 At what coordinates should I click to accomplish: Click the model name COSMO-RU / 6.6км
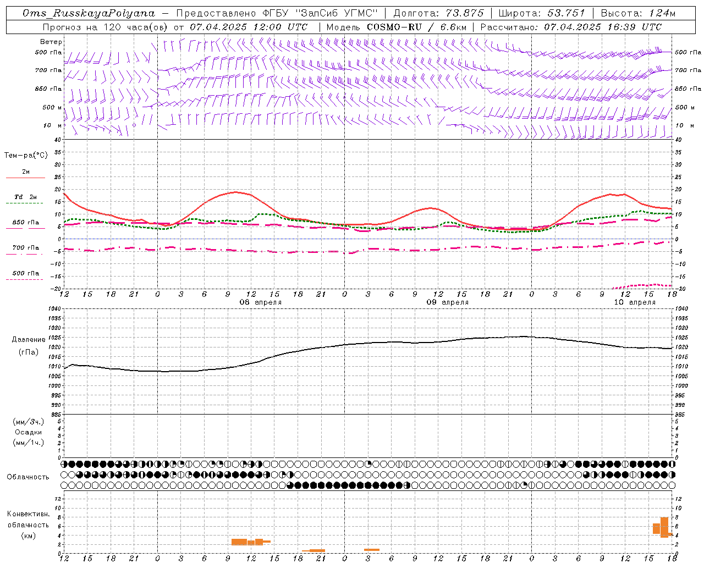tap(416, 27)
